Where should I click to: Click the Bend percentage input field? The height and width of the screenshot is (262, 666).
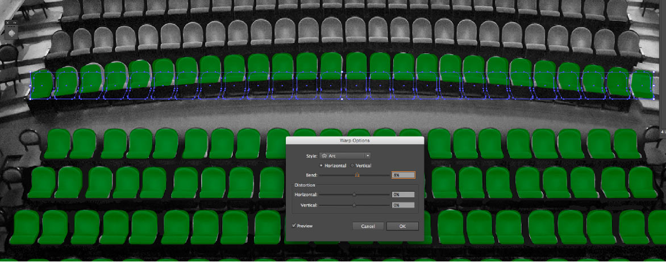pyautogui.click(x=403, y=175)
